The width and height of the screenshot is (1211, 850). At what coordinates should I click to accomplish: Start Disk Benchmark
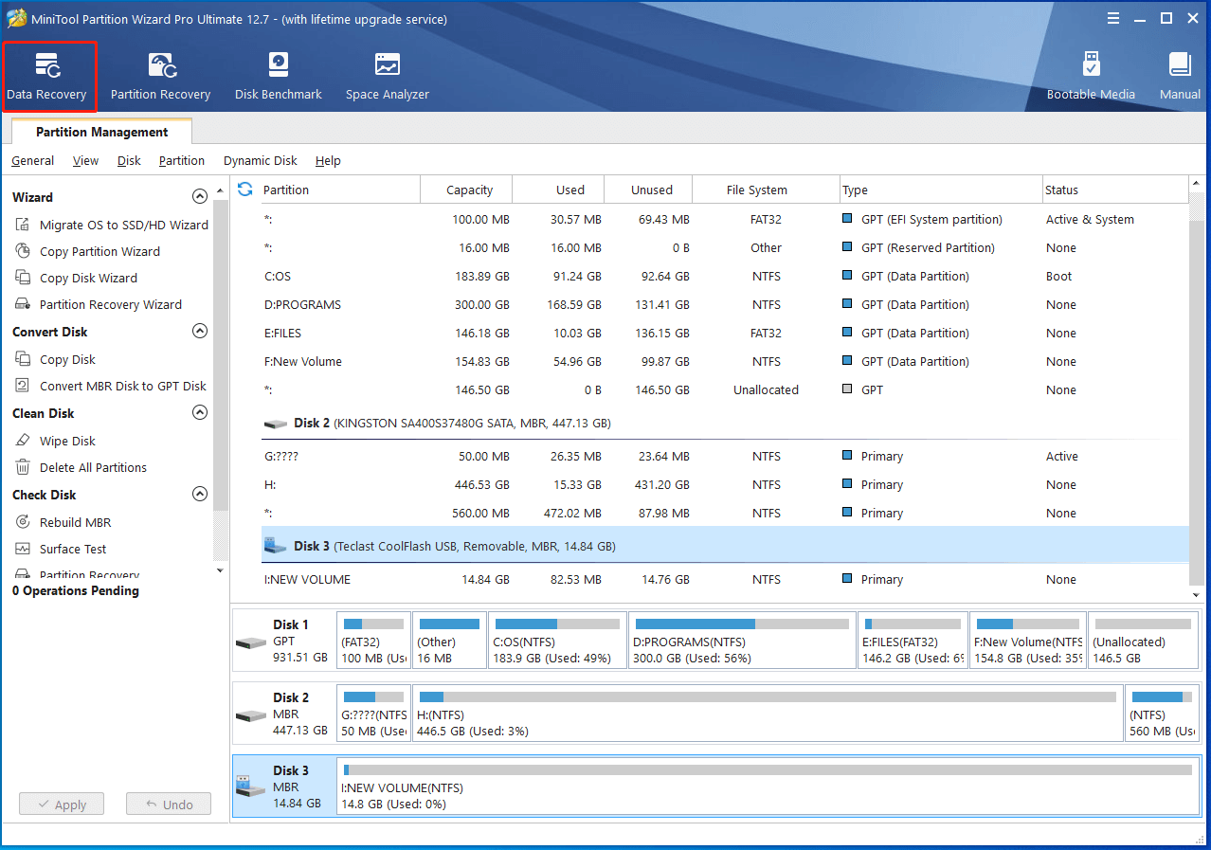pos(278,76)
